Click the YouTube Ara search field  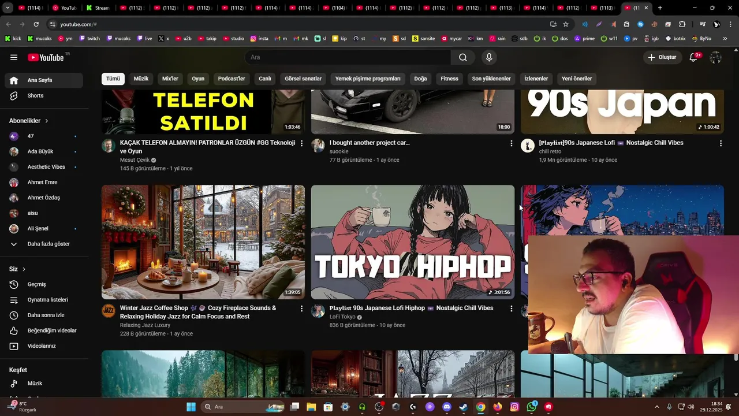pos(348,57)
